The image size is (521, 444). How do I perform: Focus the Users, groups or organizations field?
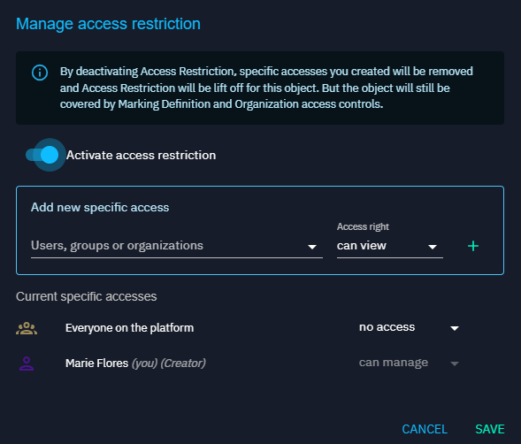click(177, 246)
